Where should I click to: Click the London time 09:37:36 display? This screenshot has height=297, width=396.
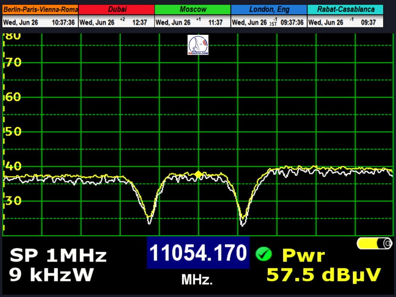(x=292, y=22)
